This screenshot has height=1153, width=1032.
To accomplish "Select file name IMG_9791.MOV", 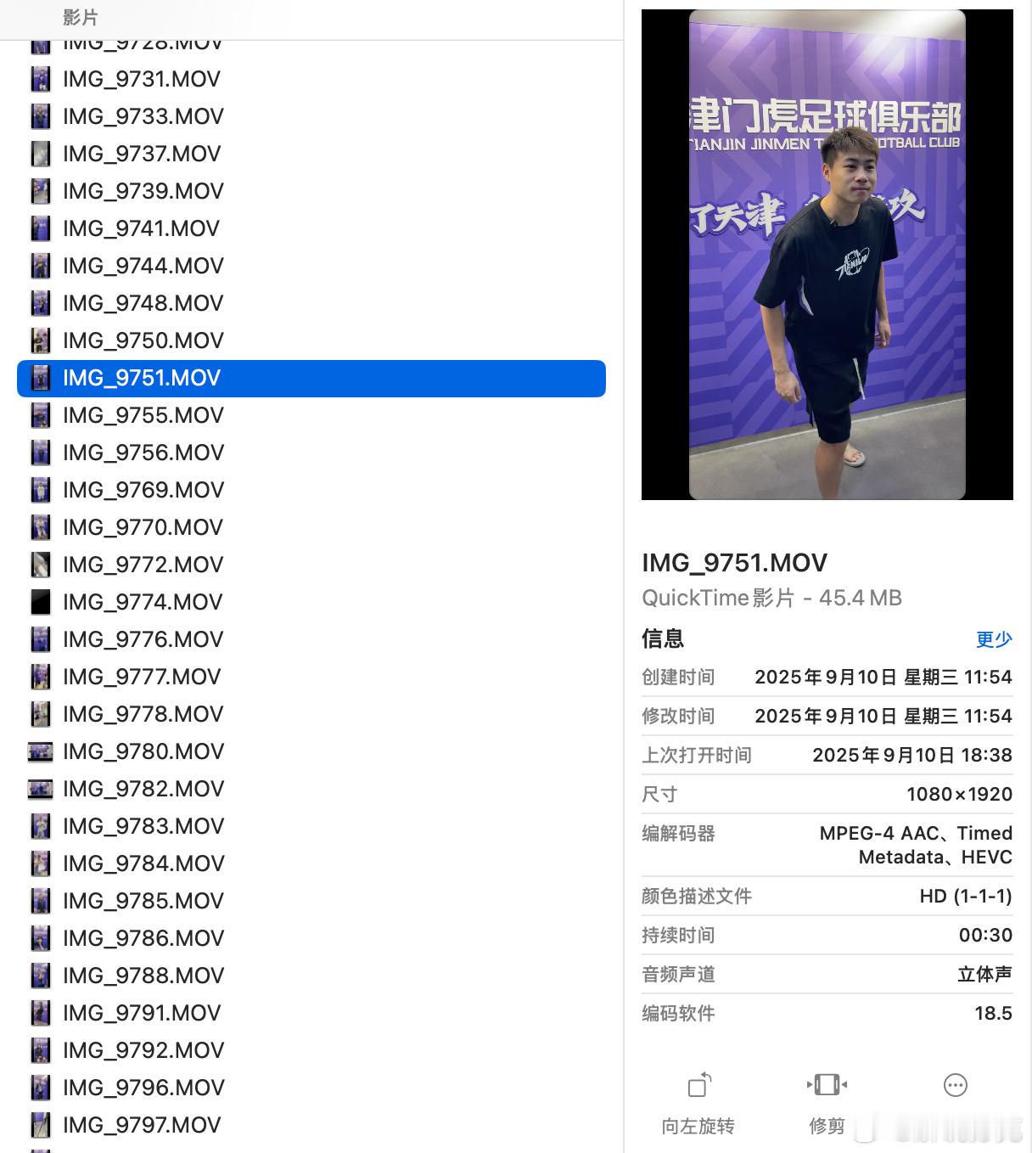I will 142,1013.
